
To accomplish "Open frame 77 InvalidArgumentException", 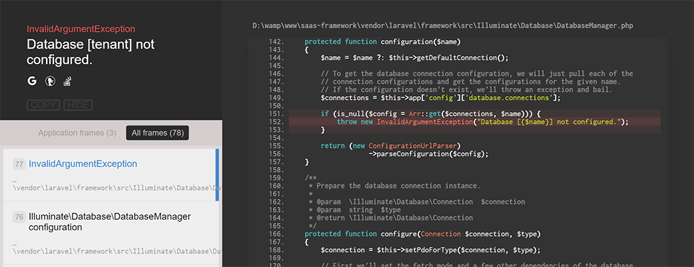I will click(x=83, y=164).
